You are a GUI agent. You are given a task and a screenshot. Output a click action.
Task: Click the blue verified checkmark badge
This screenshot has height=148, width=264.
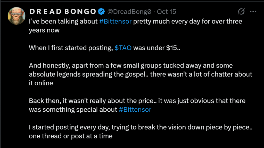coord(101,12)
